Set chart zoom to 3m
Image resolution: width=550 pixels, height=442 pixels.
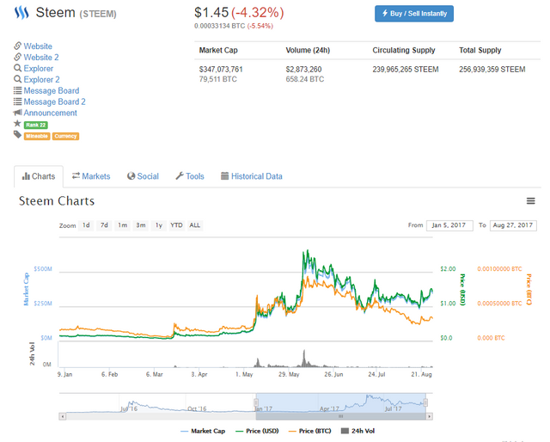point(141,225)
